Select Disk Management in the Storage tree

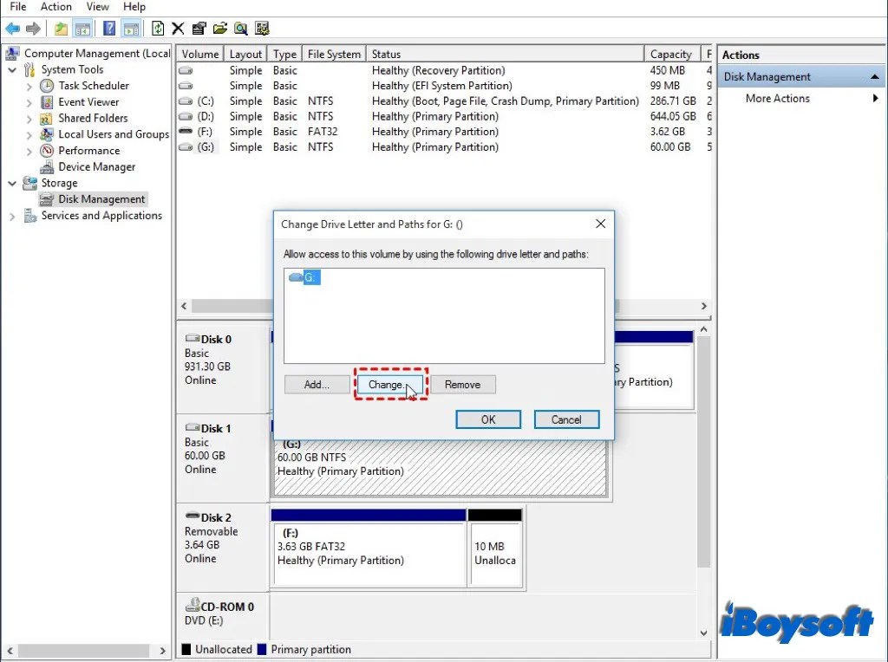101,198
